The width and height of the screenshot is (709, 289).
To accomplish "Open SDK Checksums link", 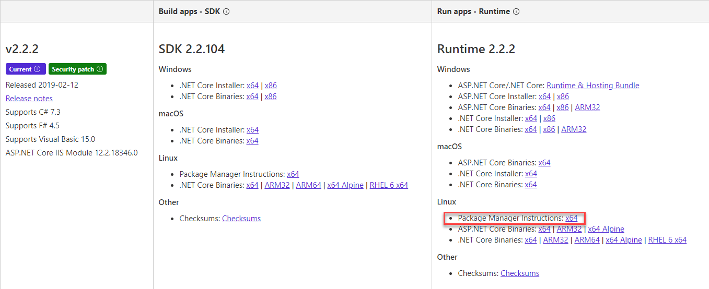I will 241,219.
